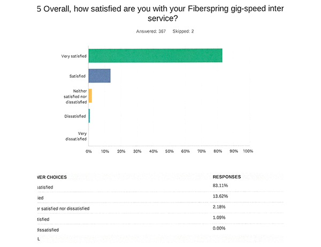Click the "Very satisfied" chart axis label
Image resolution: width=321 pixels, height=247 pixels.
click(74, 55)
